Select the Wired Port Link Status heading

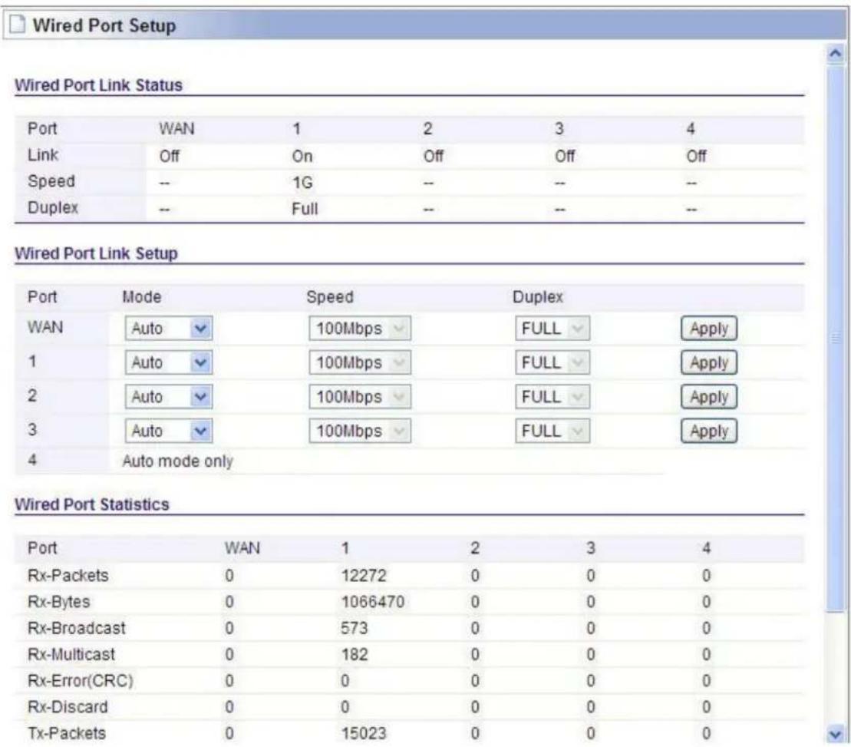click(98, 85)
